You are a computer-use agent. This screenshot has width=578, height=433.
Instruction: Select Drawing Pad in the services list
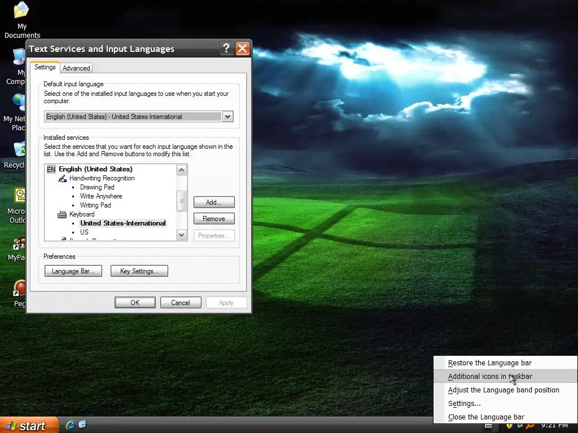(97, 187)
